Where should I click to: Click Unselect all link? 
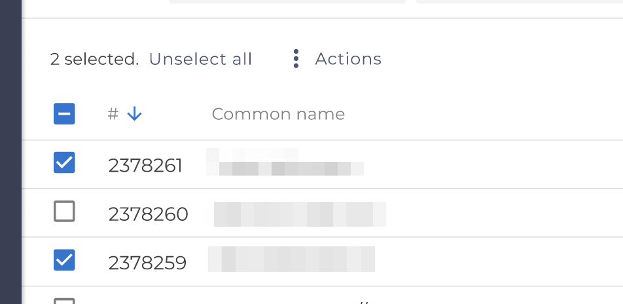[200, 59]
